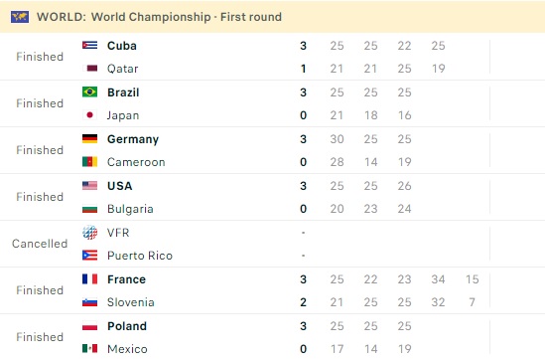545x359 pixels.
Task: Click the Germany flag icon
Action: click(x=89, y=138)
